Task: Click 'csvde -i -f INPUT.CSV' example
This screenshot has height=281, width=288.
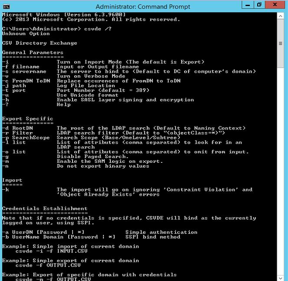Action: tap(51, 251)
